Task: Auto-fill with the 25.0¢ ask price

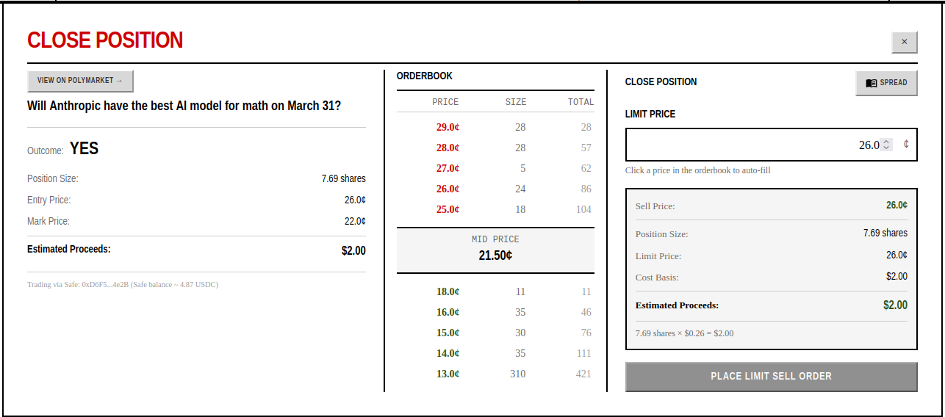Action: [448, 209]
